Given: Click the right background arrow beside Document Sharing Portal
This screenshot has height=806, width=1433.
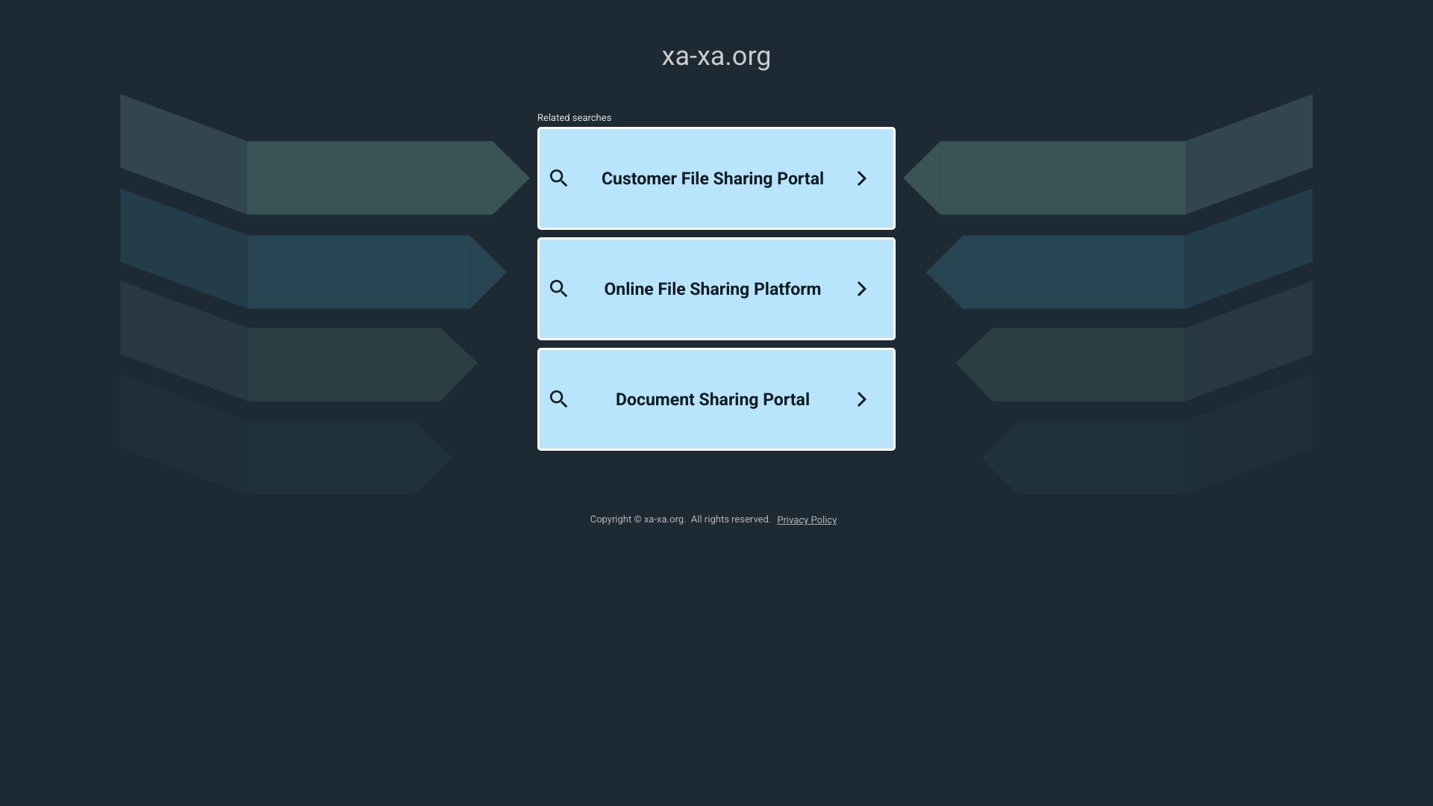Looking at the screenshot, I should coord(1082,364).
